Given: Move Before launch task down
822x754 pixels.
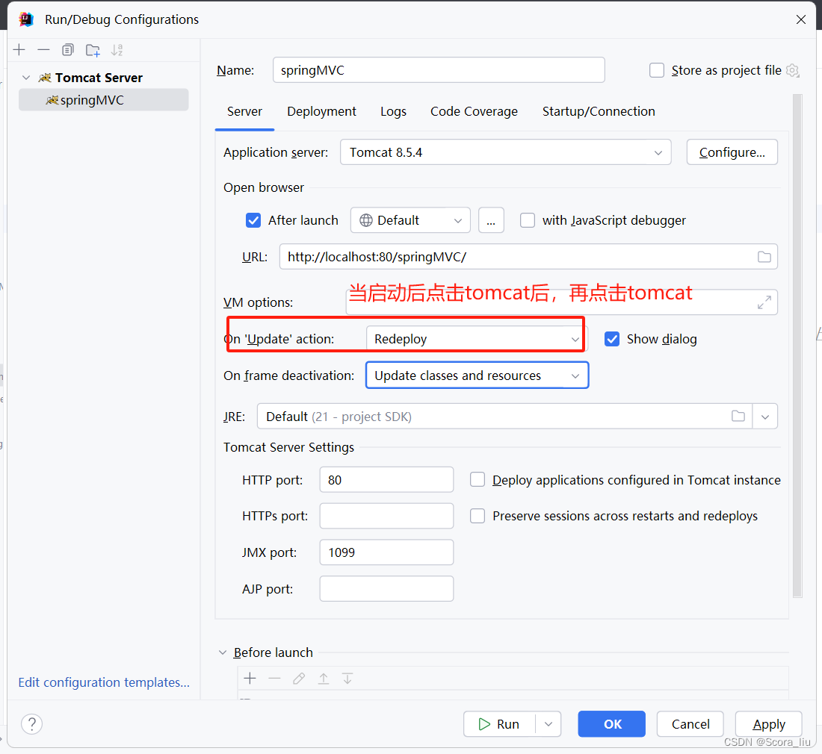Looking at the screenshot, I should click(x=347, y=678).
